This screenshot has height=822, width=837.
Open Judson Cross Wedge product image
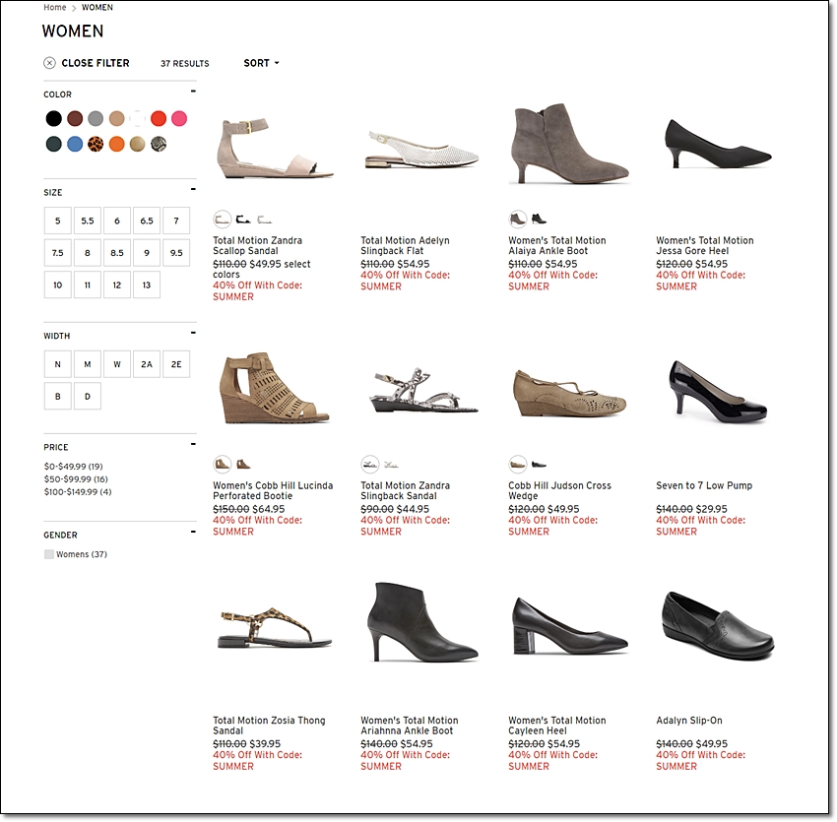pos(569,394)
